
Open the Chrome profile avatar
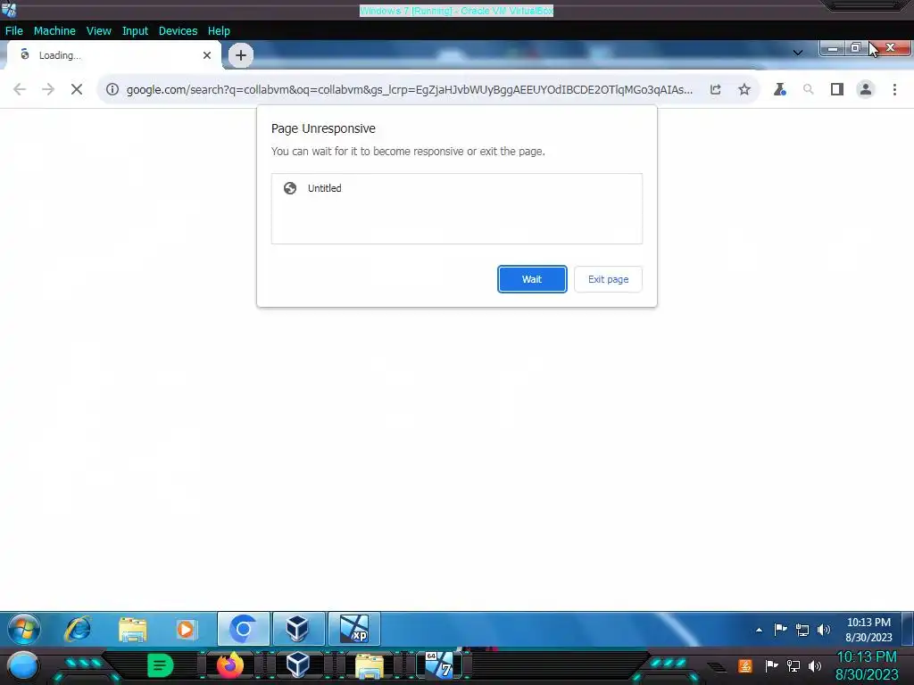click(866, 89)
